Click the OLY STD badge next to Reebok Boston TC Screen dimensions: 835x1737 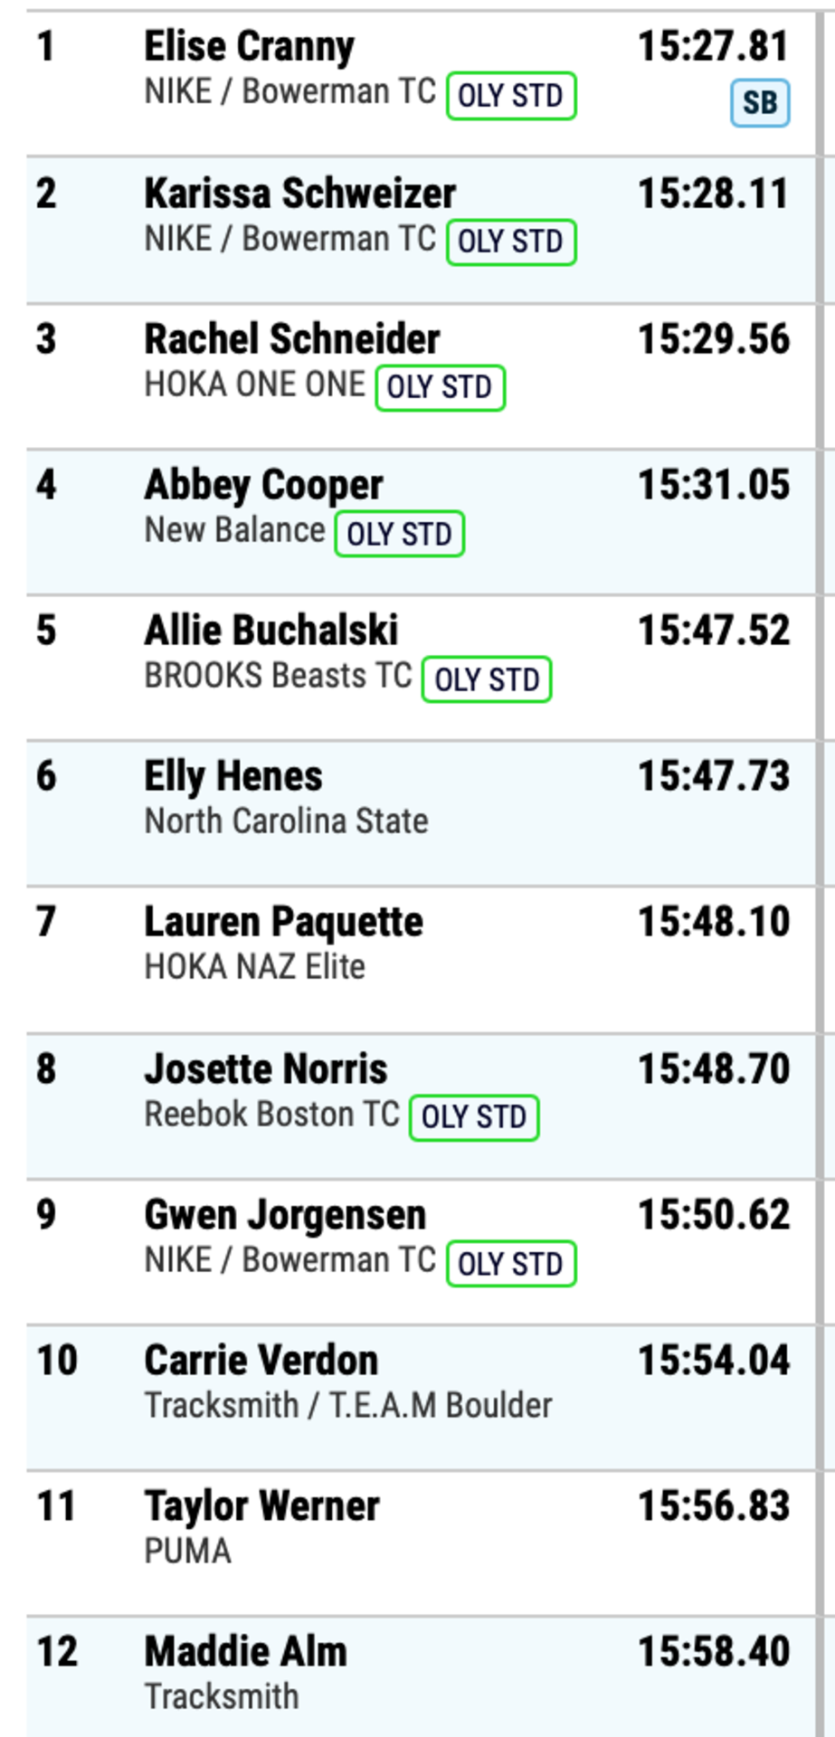tap(475, 1117)
